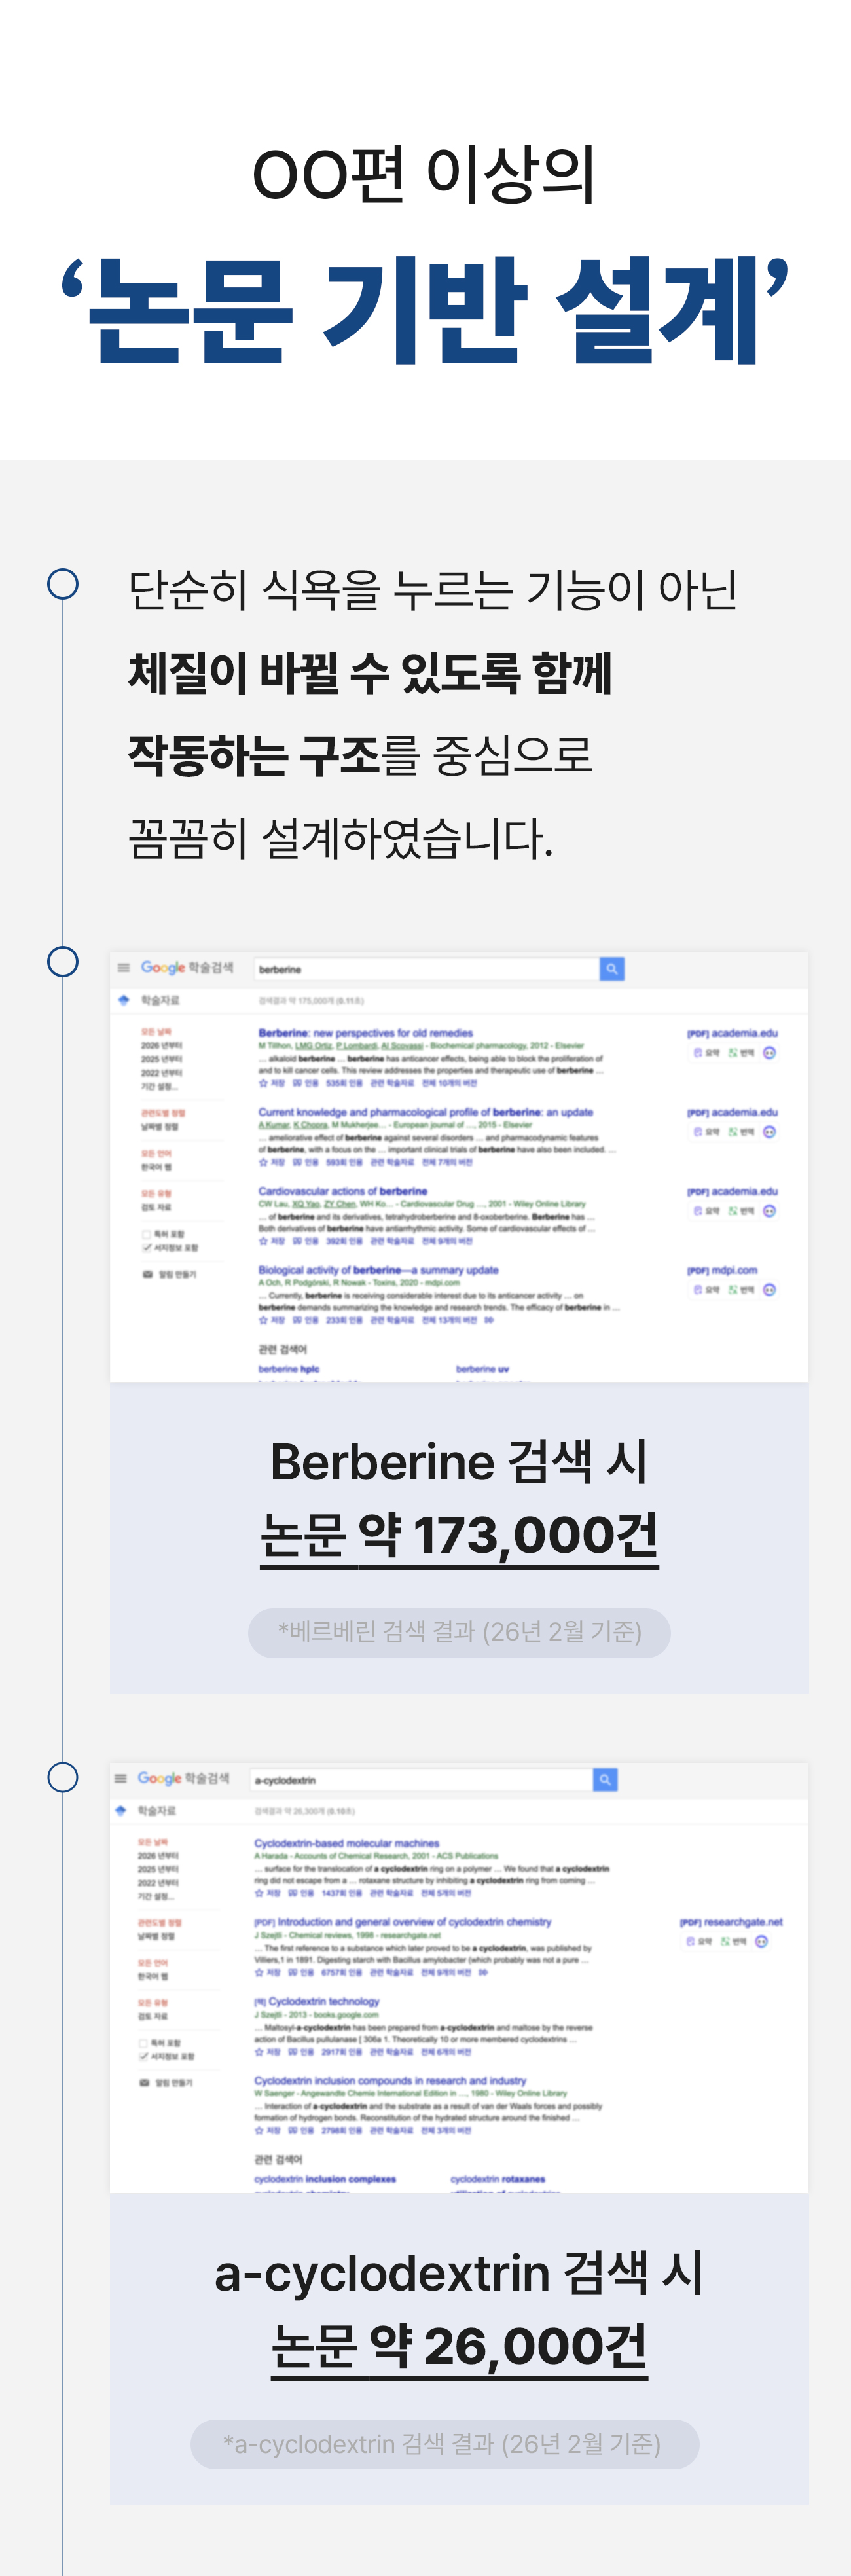Screen dimensions: 851x2576
Task: Click save star under 'Berberine: new perspectives' result
Action: coord(264,1083)
